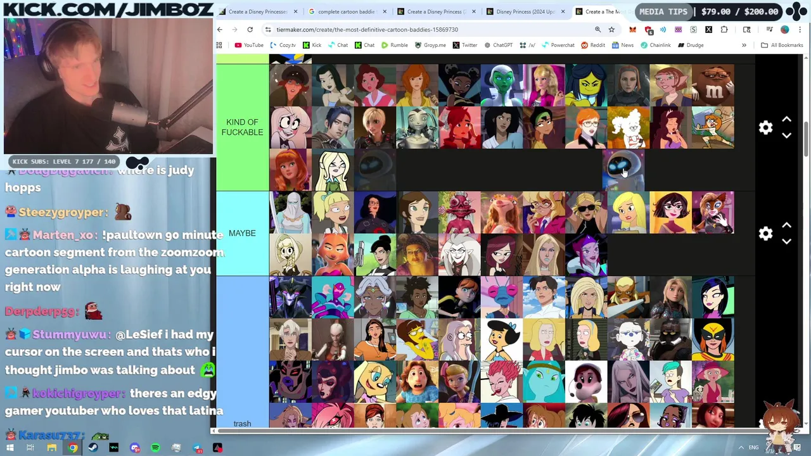Click the trash tier label
The image size is (811, 456).
pyautogui.click(x=242, y=424)
